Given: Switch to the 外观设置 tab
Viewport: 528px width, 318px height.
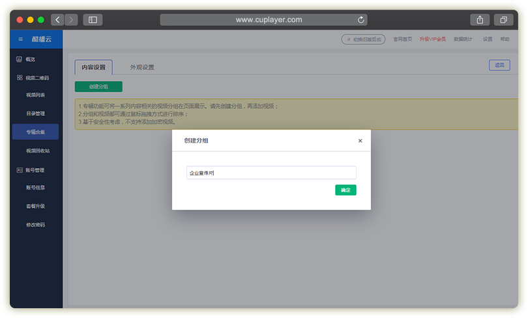Looking at the screenshot, I should [142, 67].
